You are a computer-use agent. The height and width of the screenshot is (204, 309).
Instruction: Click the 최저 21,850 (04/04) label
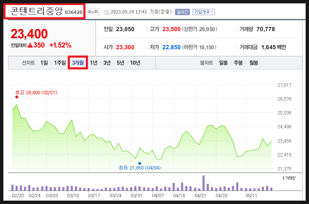[140, 168]
